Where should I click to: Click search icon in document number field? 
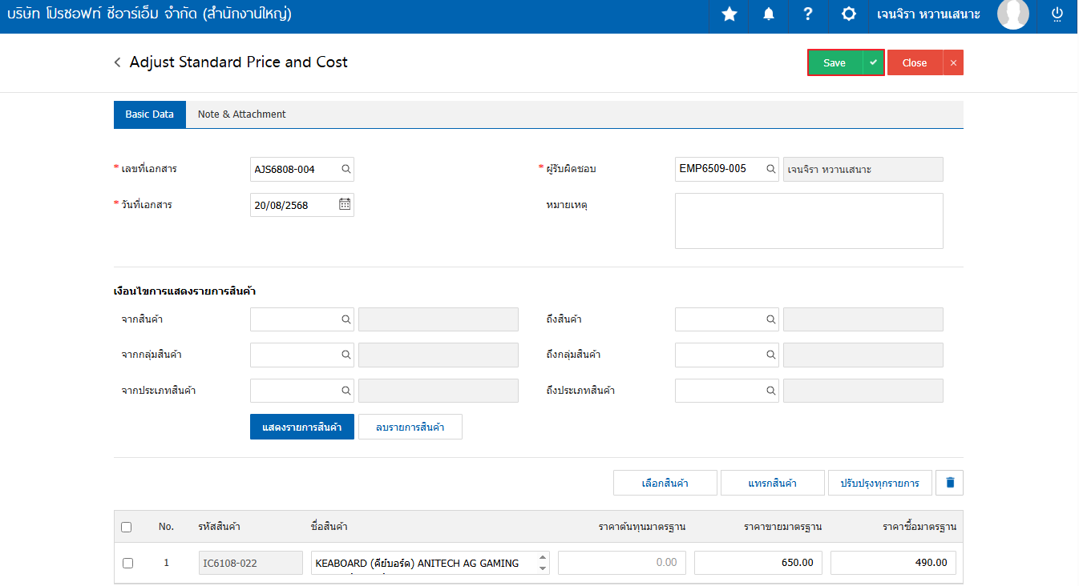(x=346, y=169)
